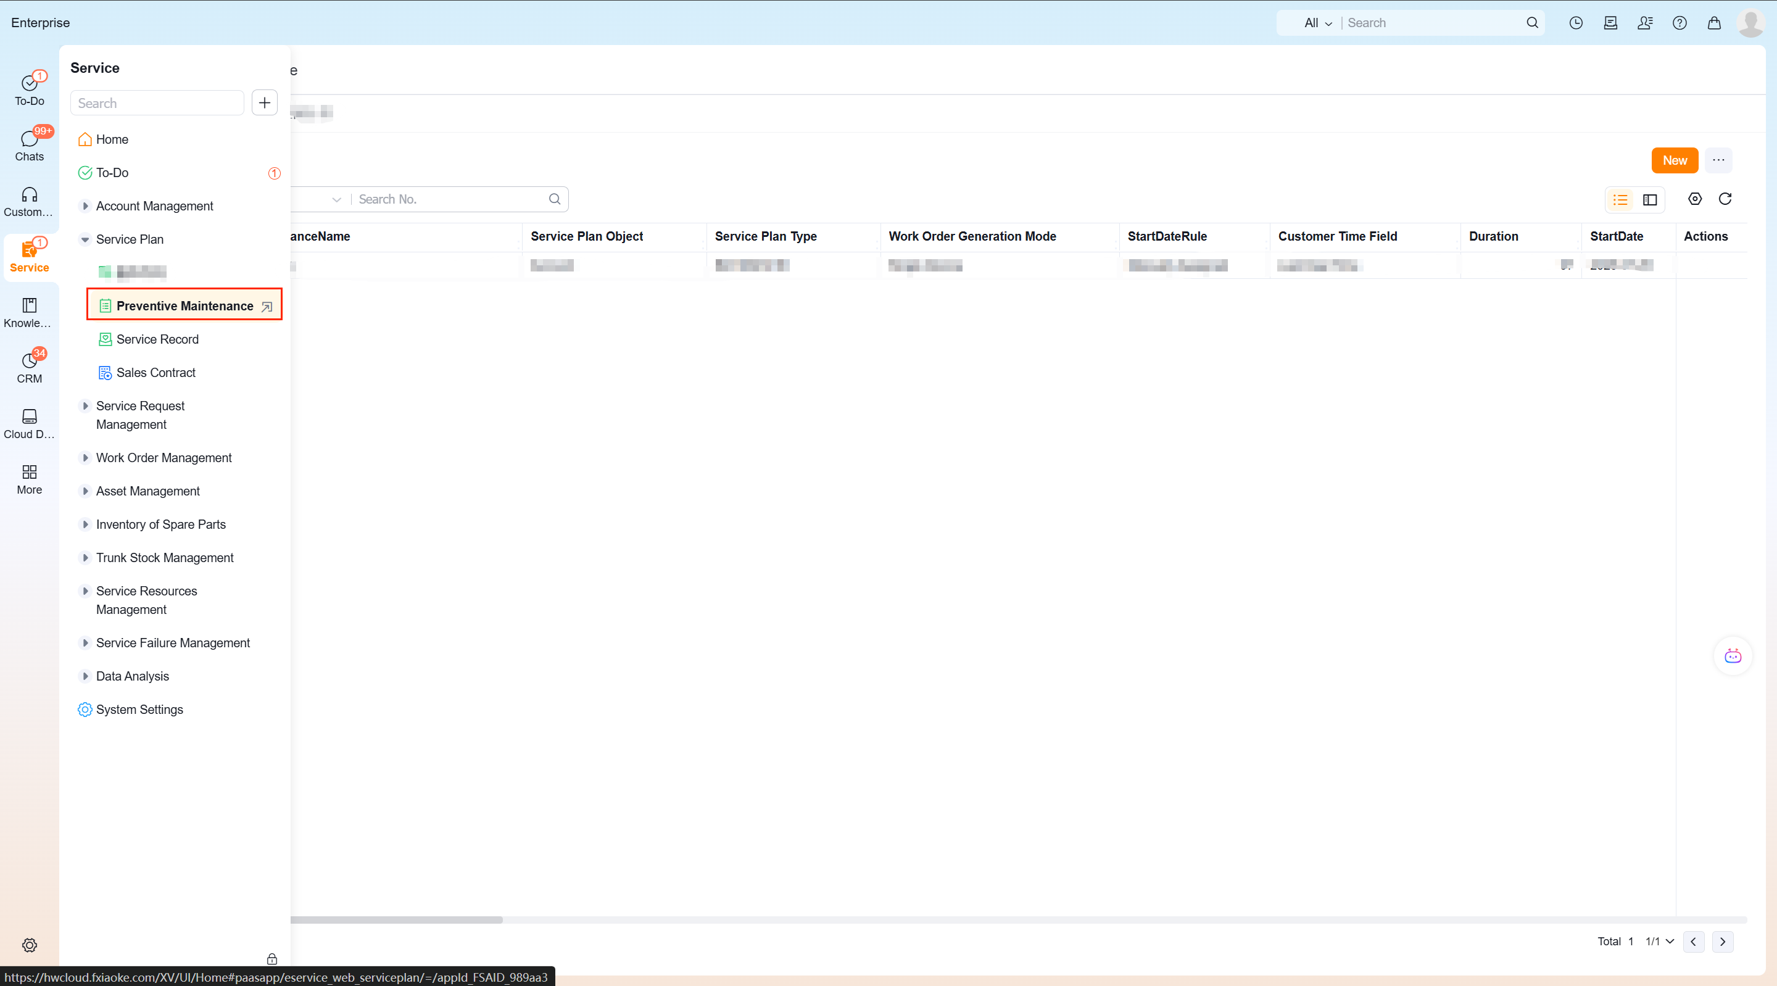Select the Service app icon

[x=29, y=257]
